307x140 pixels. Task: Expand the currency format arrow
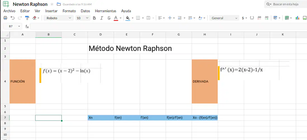pyautogui.click(x=246, y=18)
